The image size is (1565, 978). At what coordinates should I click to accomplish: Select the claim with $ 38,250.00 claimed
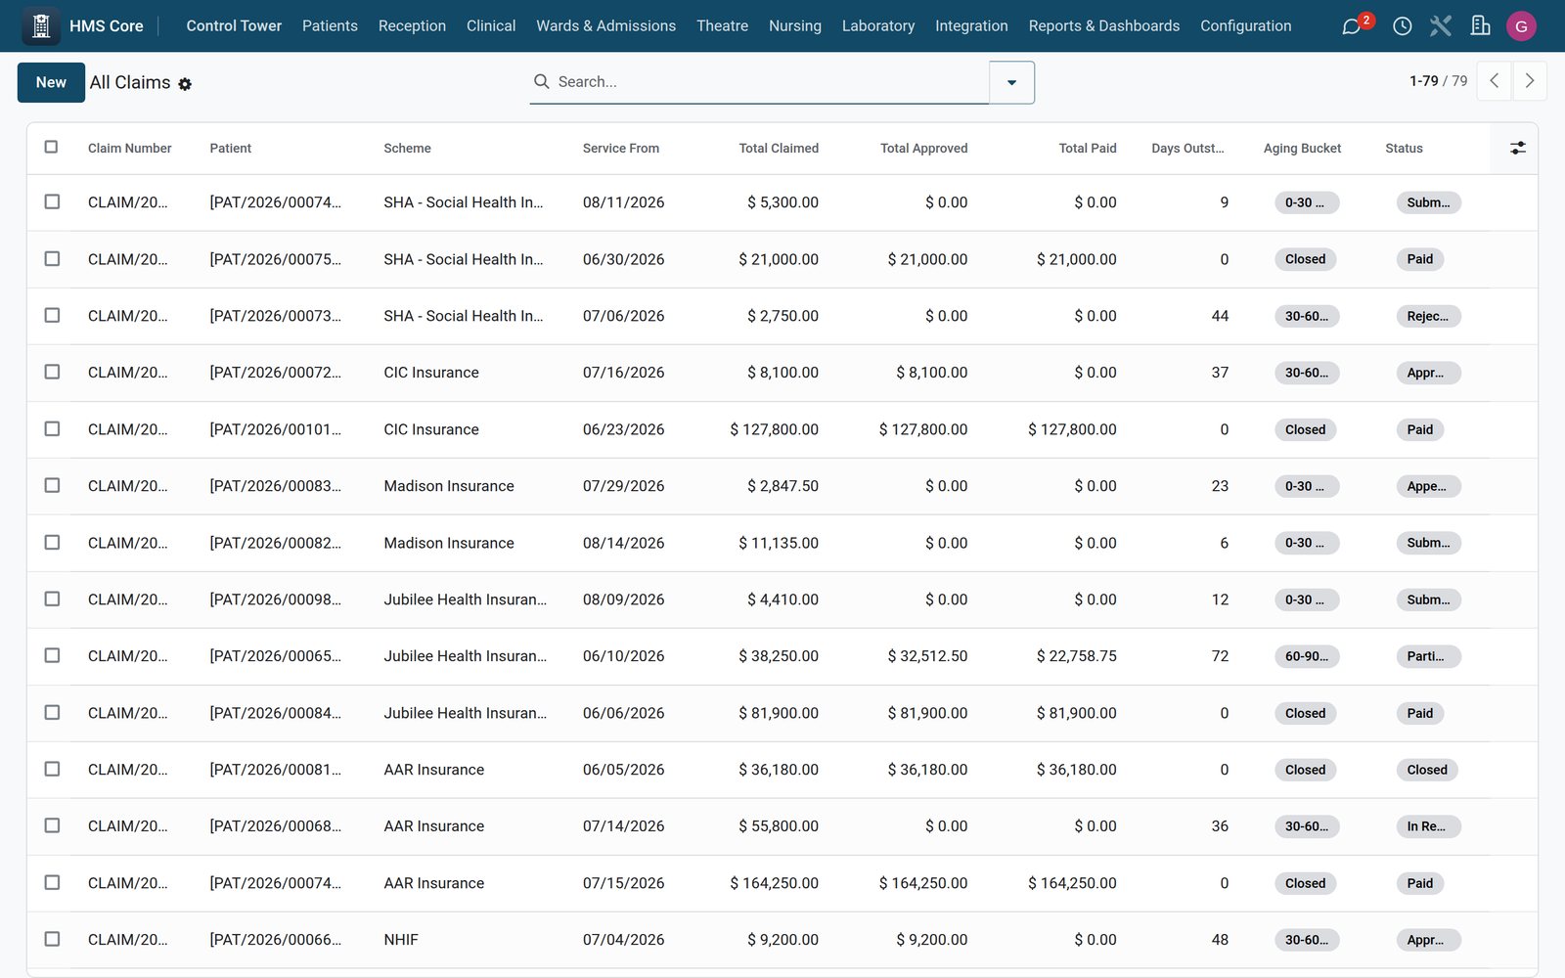52,655
